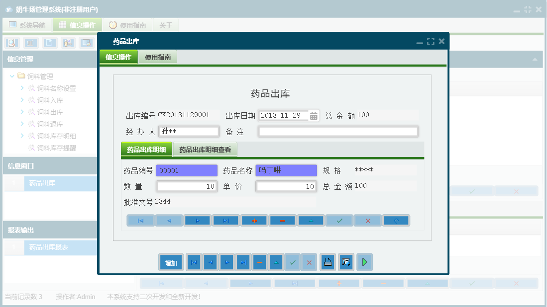Image resolution: width=547 pixels, height=307 pixels.
Task: Cancel detail entry with the red × icon
Action: pyautogui.click(x=367, y=220)
